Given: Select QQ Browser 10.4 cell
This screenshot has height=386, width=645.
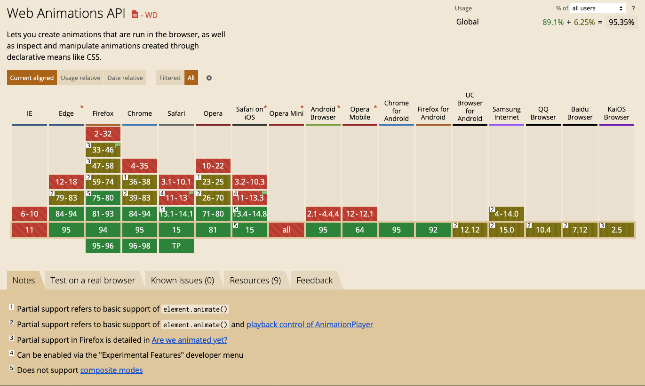Looking at the screenshot, I should coord(543,230).
